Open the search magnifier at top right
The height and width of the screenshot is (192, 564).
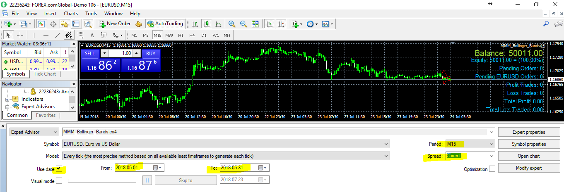tap(546, 24)
